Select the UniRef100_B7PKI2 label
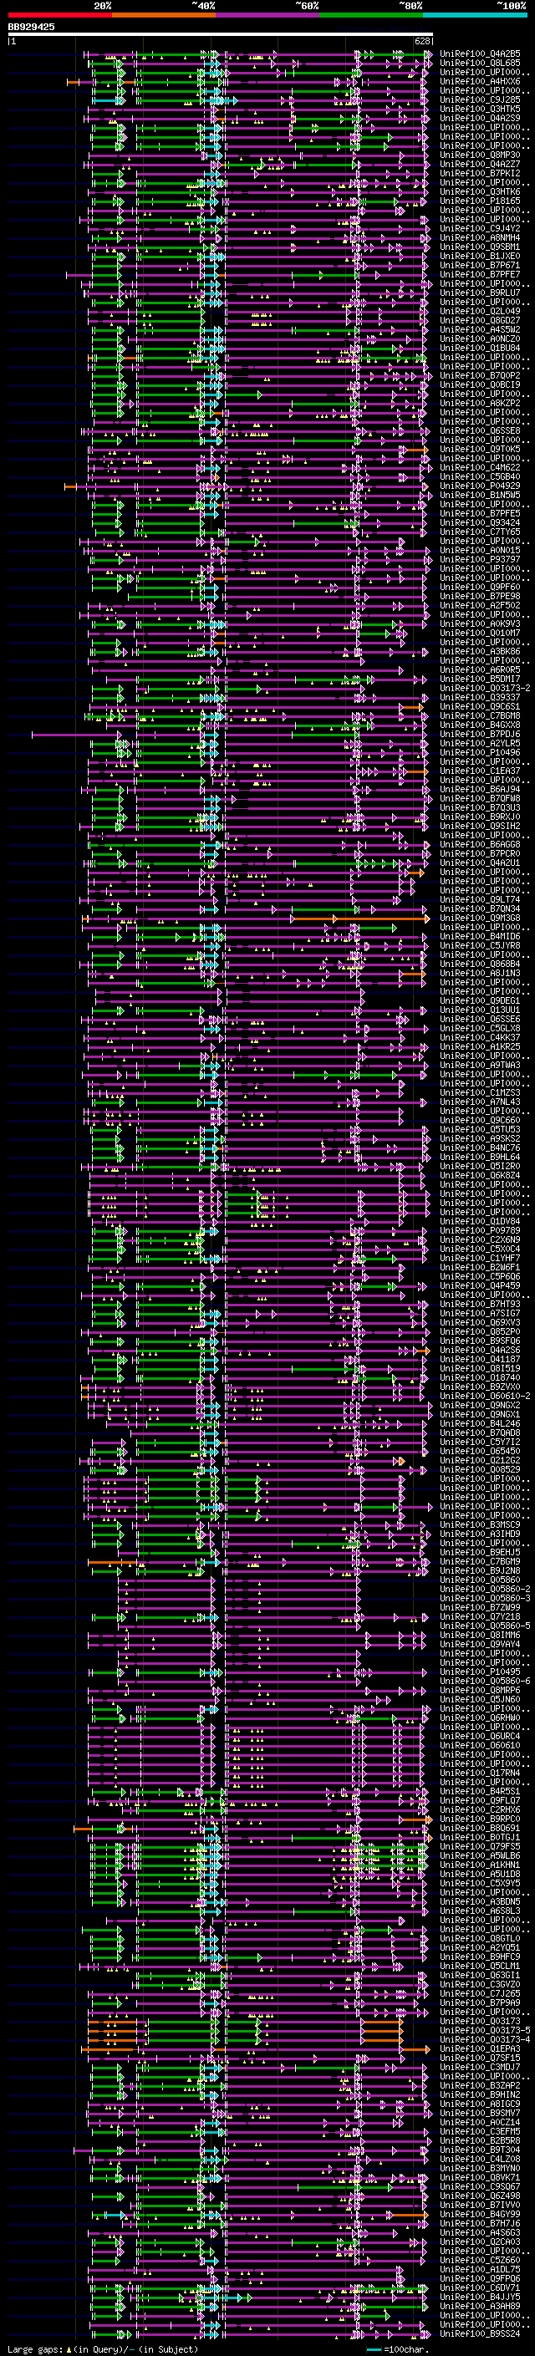This screenshot has width=535, height=2356. point(480,174)
